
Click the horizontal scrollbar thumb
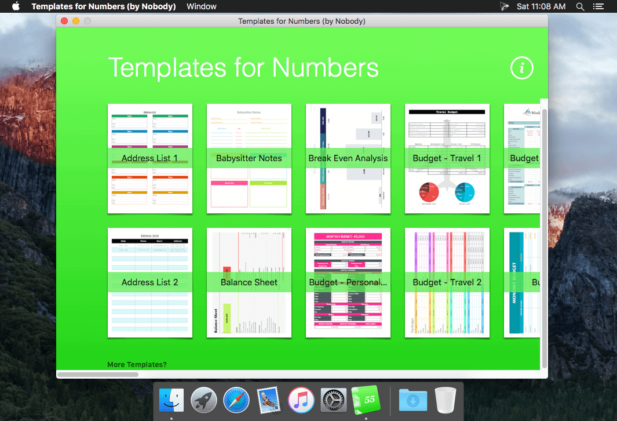coord(98,375)
